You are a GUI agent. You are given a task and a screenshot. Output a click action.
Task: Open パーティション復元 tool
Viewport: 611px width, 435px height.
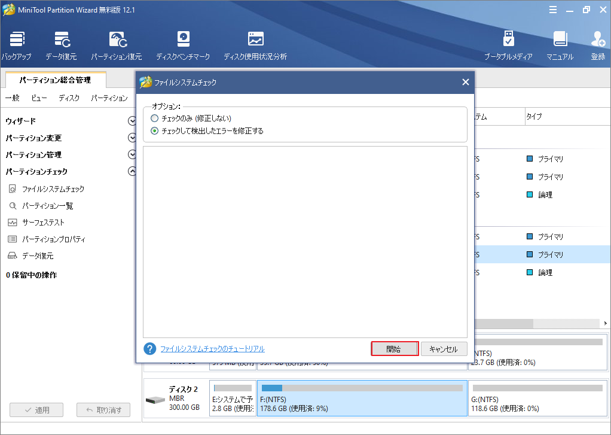tap(117, 45)
